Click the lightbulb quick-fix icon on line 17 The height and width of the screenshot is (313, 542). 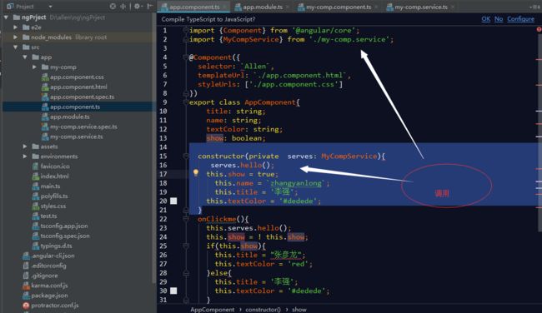point(196,172)
